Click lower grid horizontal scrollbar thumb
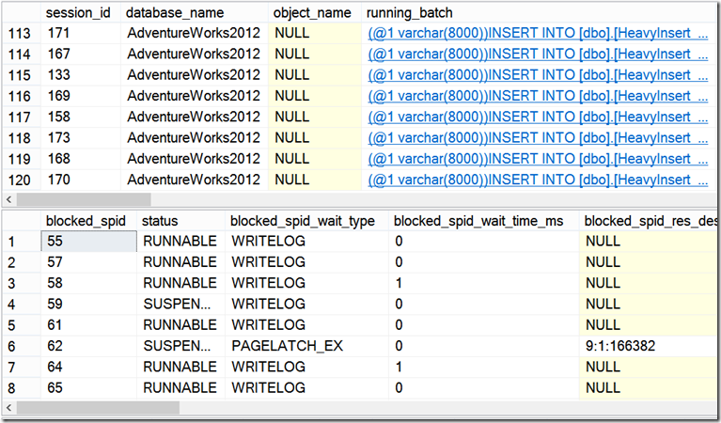The image size is (721, 423). (x=99, y=407)
